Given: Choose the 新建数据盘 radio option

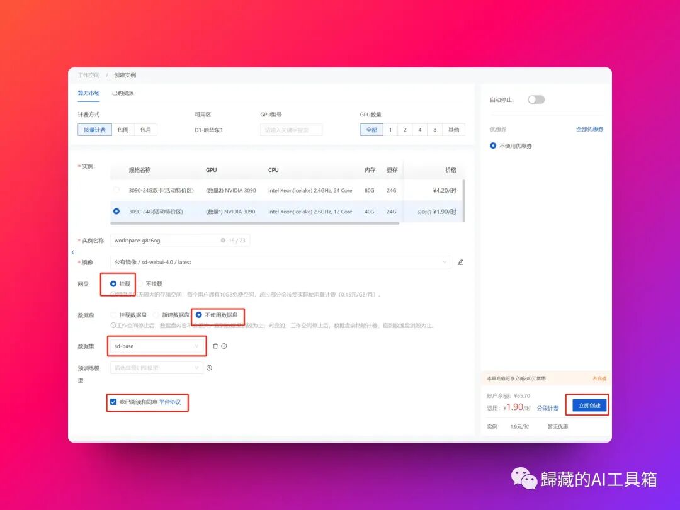Looking at the screenshot, I should (156, 315).
